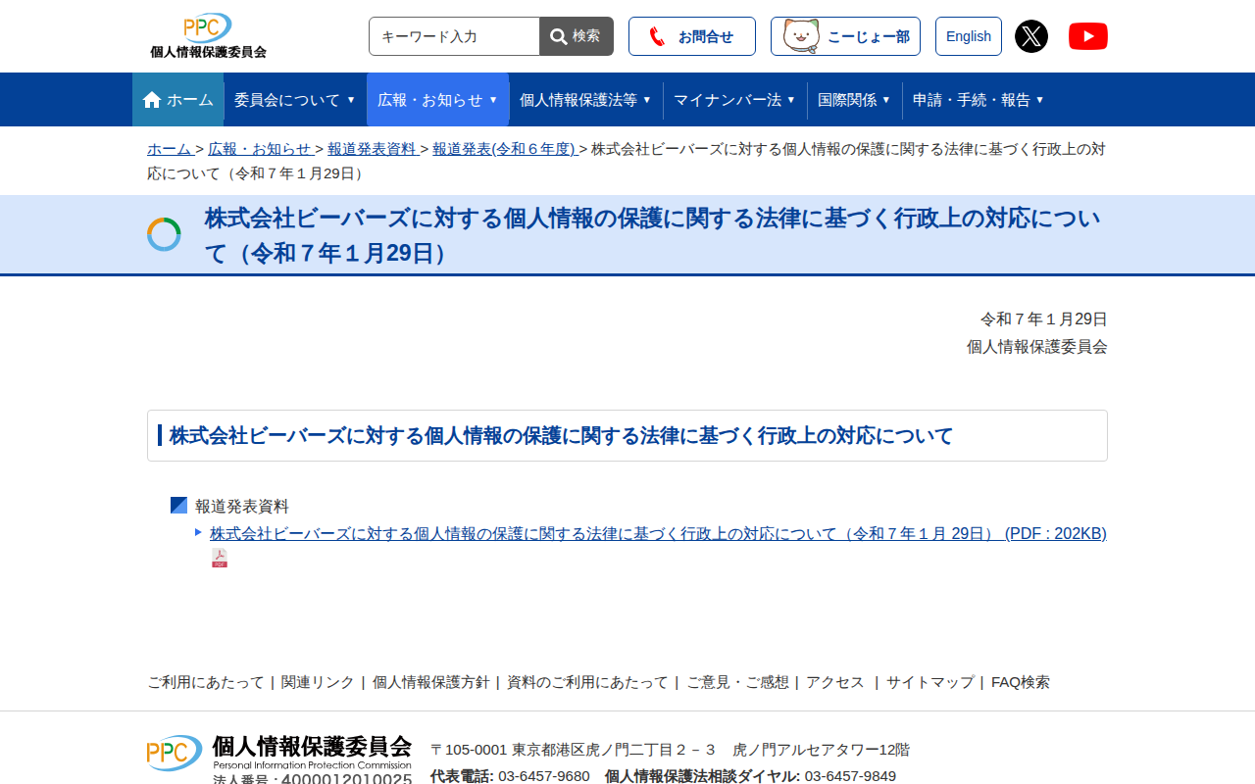Expand the 委員会について menu
The height and width of the screenshot is (784, 1255).
point(295,100)
